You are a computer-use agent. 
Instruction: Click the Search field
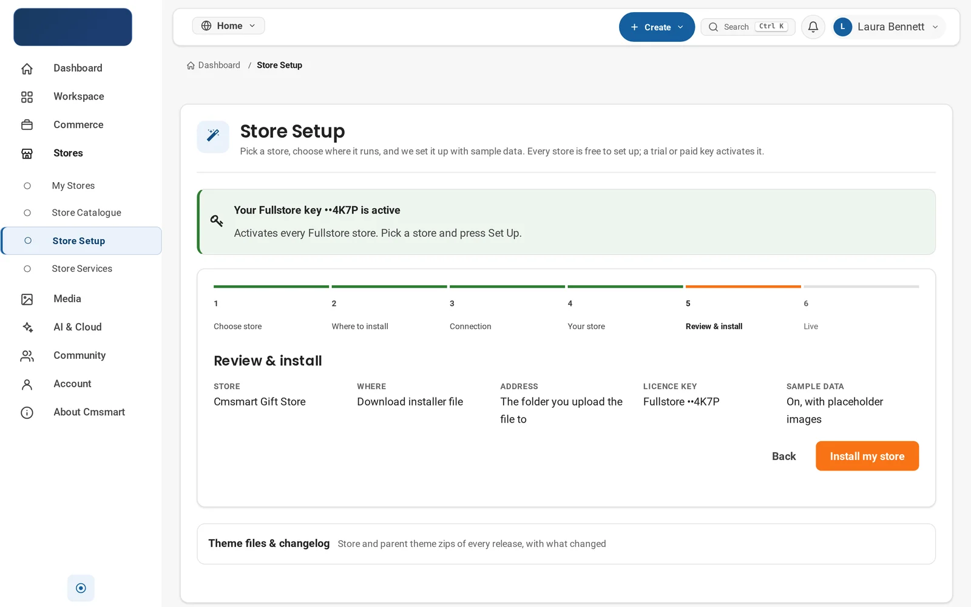[x=748, y=27]
